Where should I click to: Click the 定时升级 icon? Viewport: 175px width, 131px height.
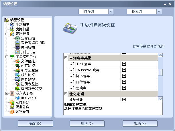(x=12, y=102)
